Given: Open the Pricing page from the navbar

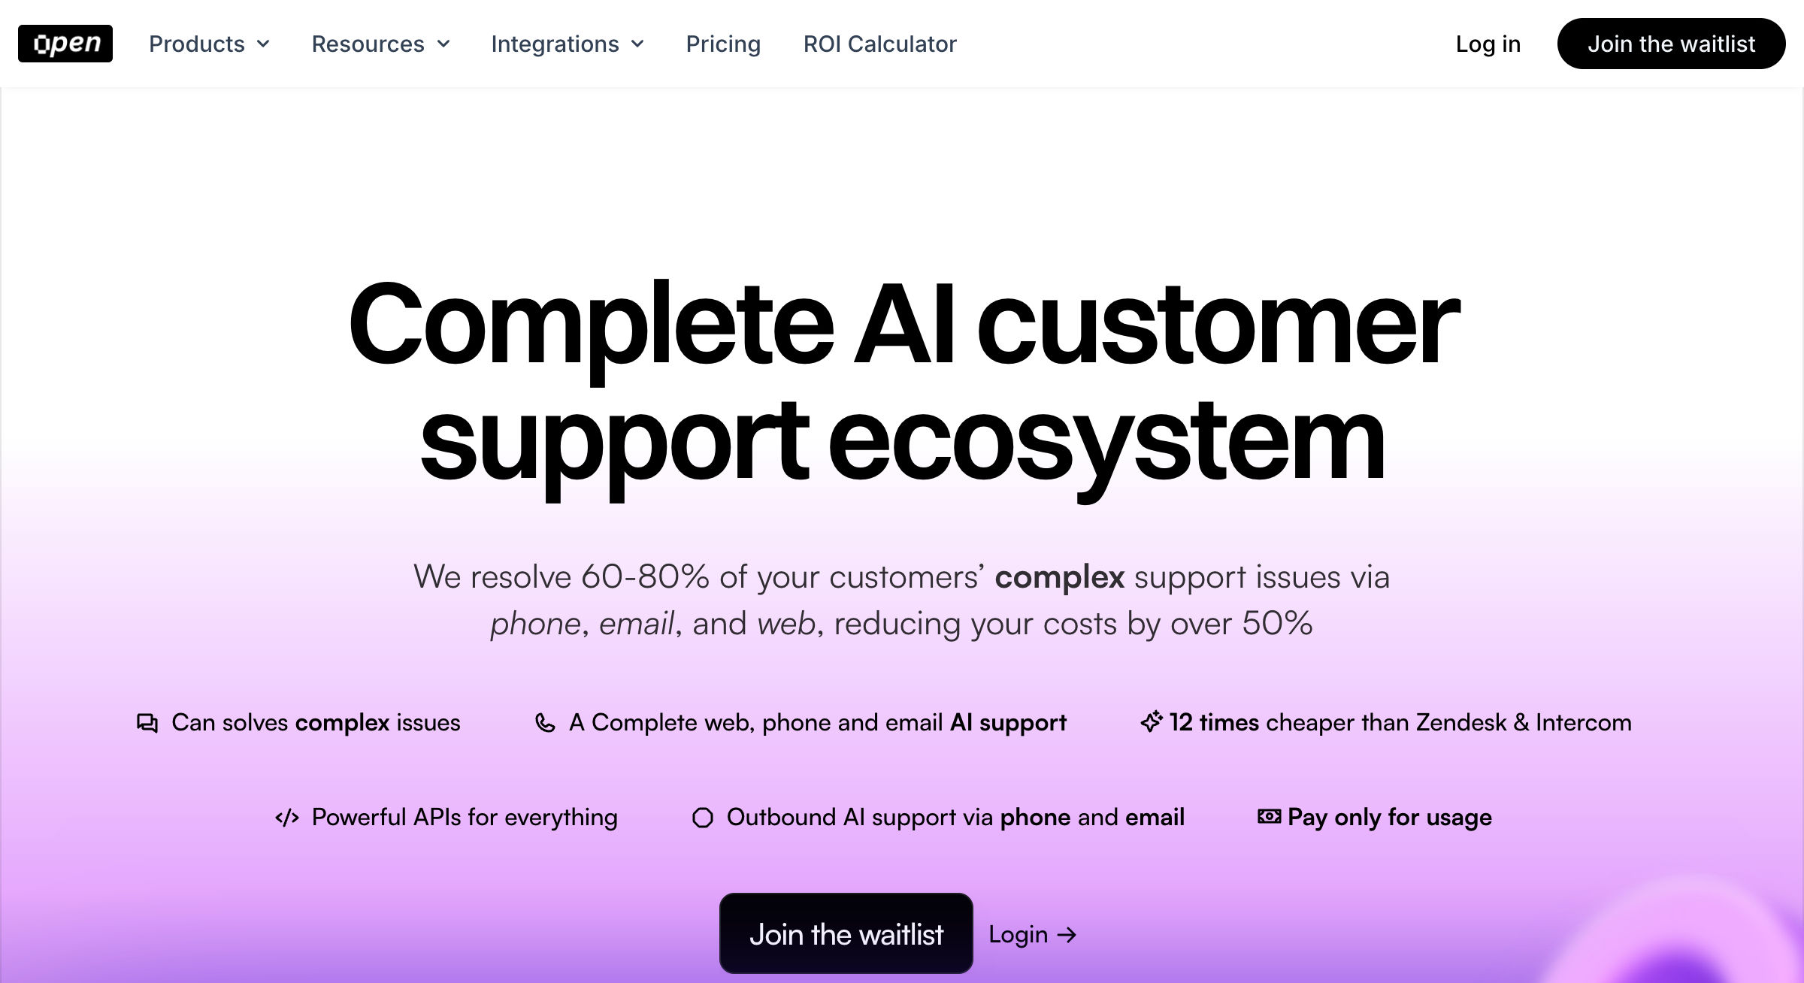Looking at the screenshot, I should tap(723, 44).
